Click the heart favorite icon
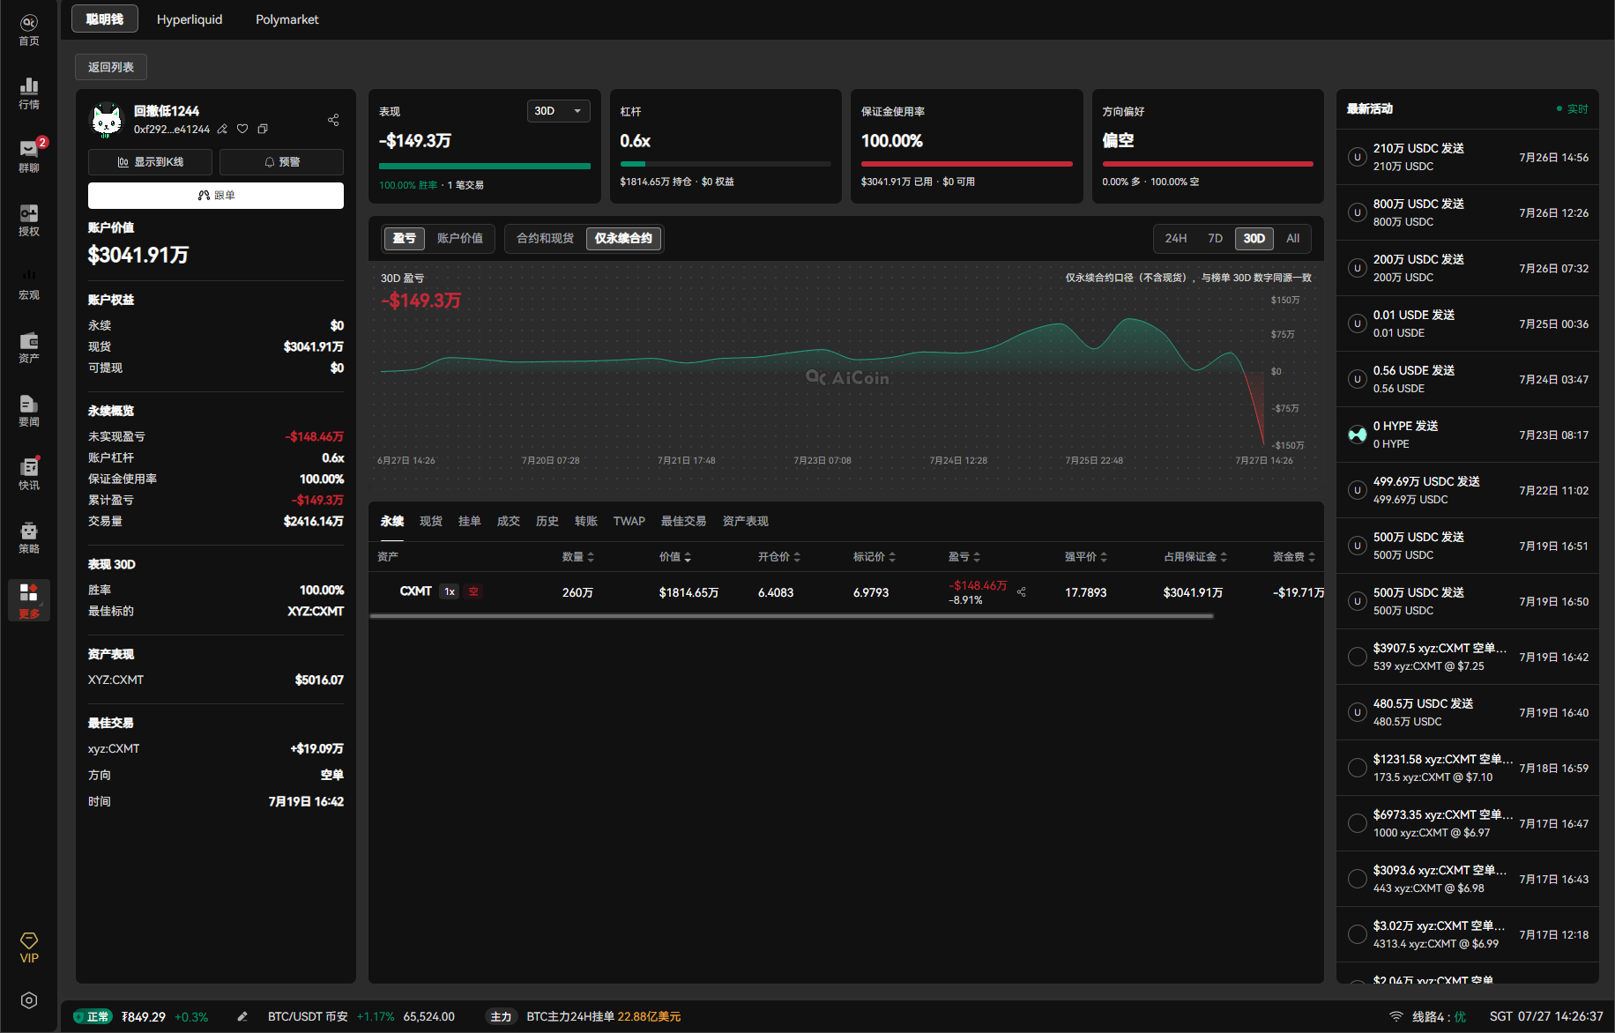The width and height of the screenshot is (1615, 1033). [242, 129]
